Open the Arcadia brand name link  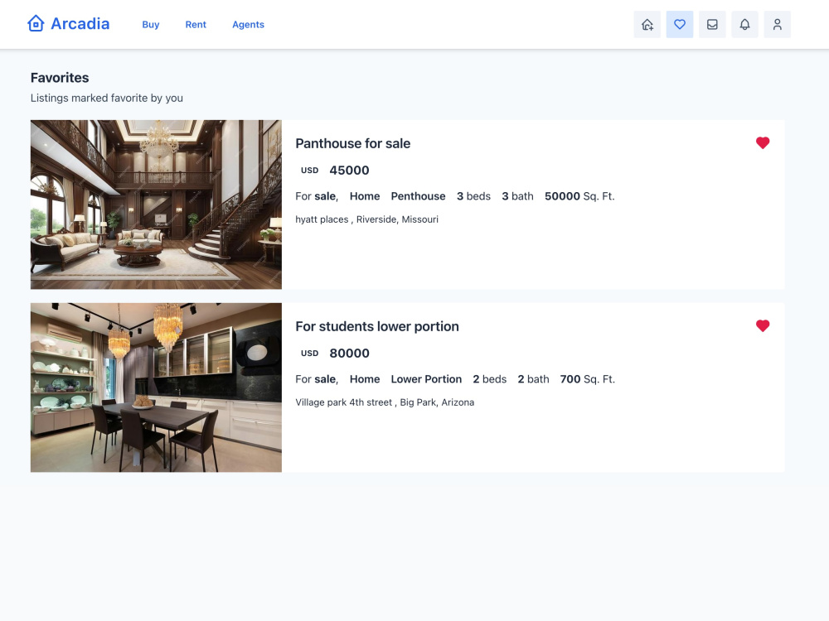point(80,24)
